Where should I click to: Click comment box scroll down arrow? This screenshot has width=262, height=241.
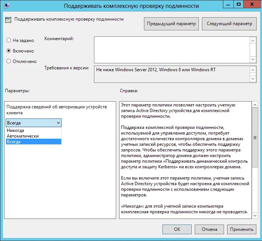(253, 59)
